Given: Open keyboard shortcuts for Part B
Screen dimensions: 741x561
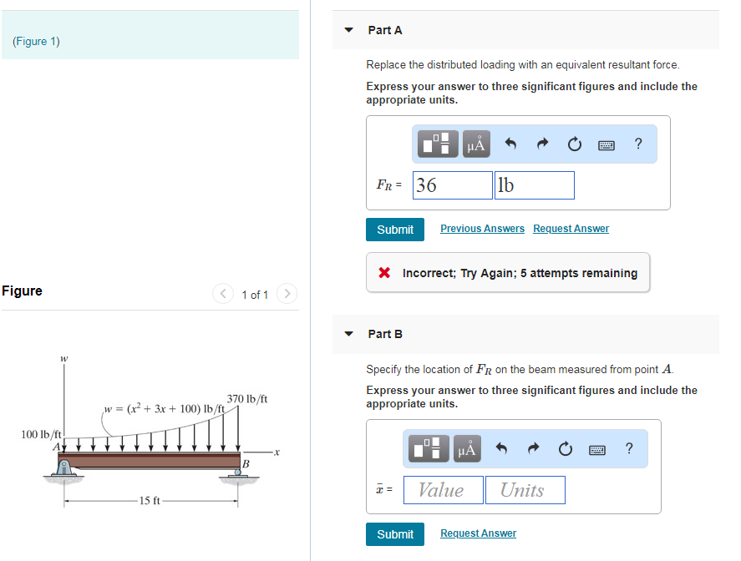Looking at the screenshot, I should point(596,448).
